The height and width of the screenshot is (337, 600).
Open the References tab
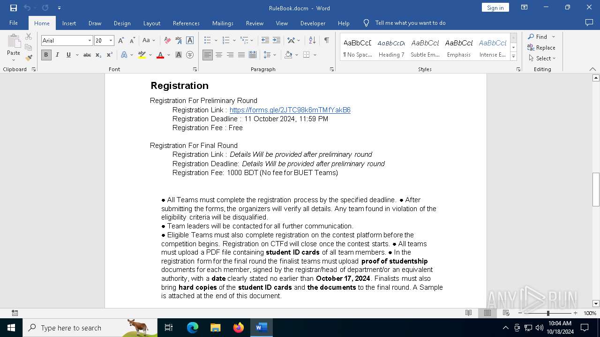186,23
